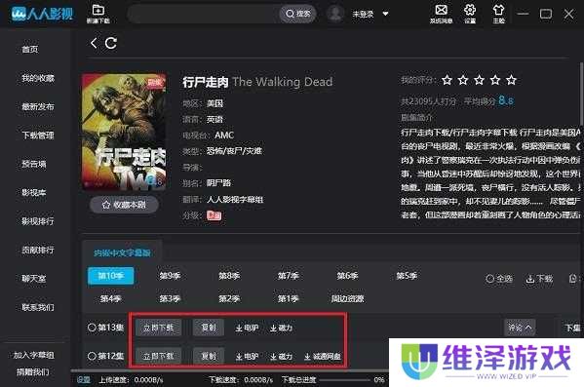Click the 下载 batch download icon
Screen dimensions: 584x387
539,279
